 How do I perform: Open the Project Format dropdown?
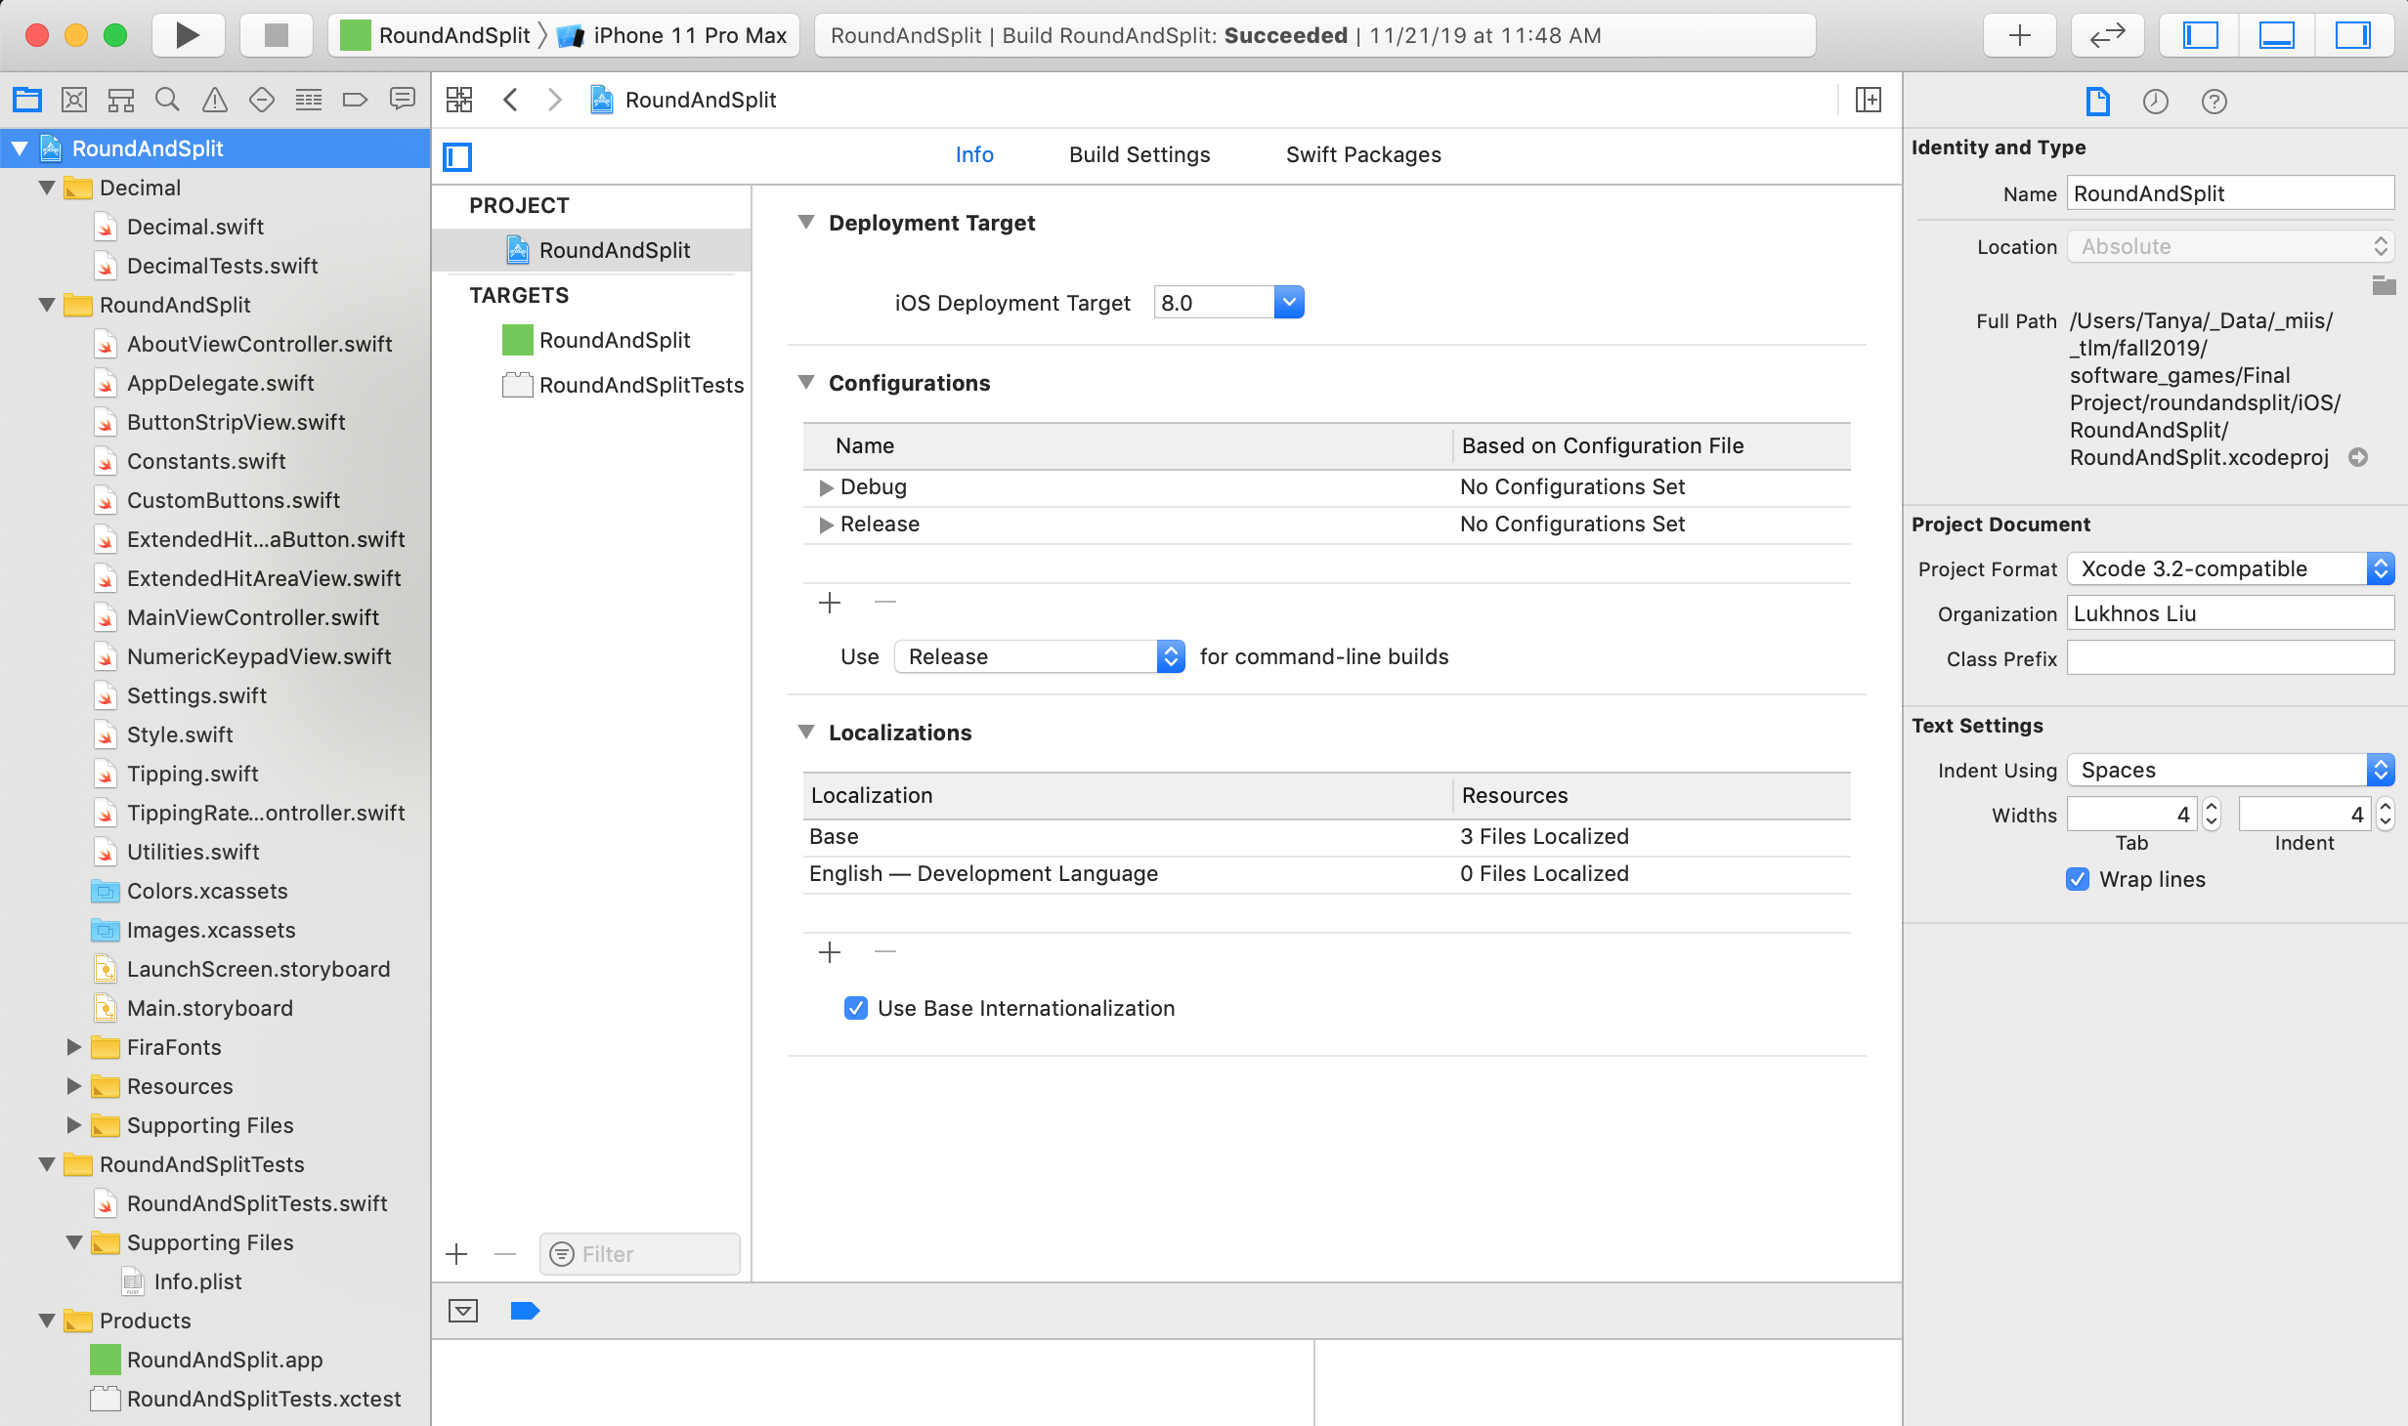tap(2230, 568)
